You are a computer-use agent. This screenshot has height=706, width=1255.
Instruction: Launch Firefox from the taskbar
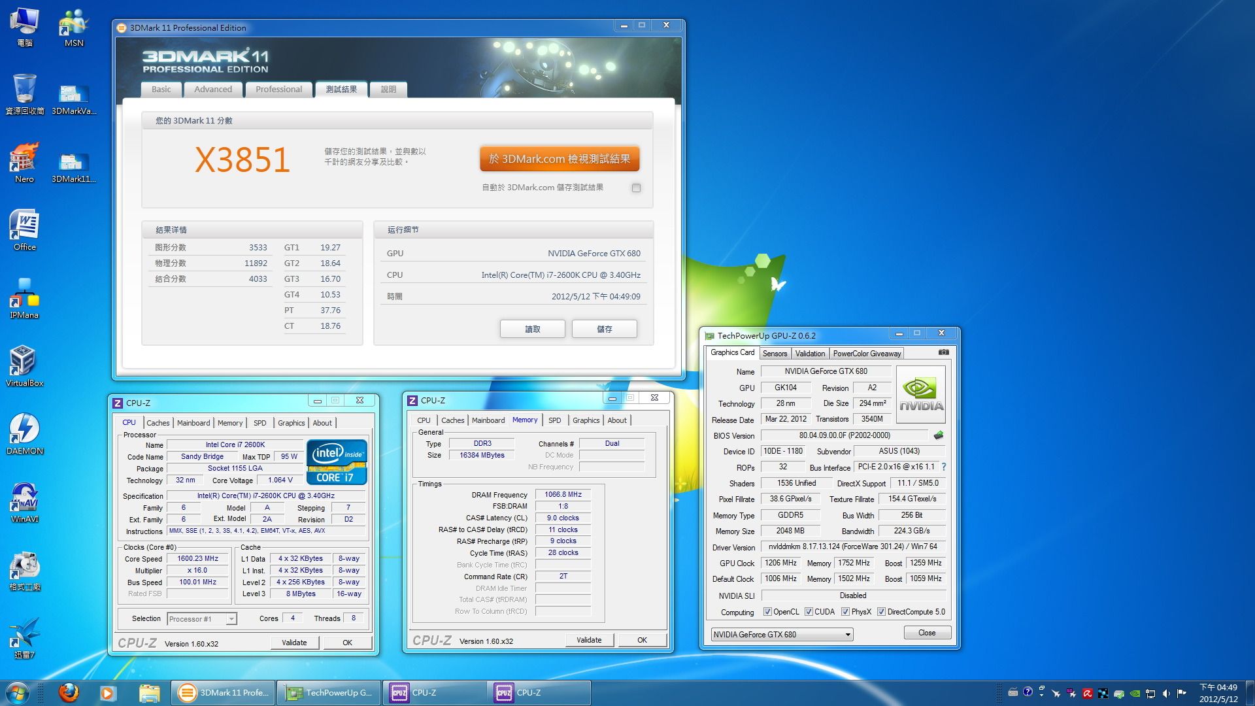coord(68,692)
